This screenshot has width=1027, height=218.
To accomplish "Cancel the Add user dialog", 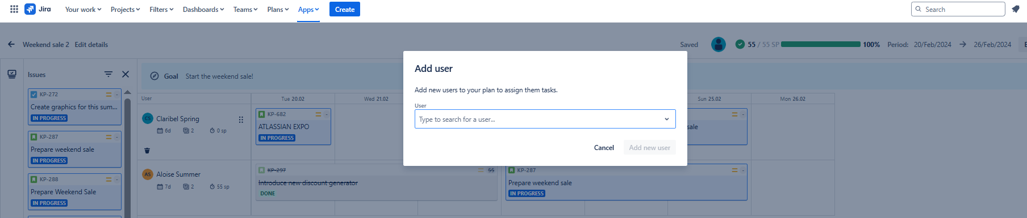I will pyautogui.click(x=604, y=147).
